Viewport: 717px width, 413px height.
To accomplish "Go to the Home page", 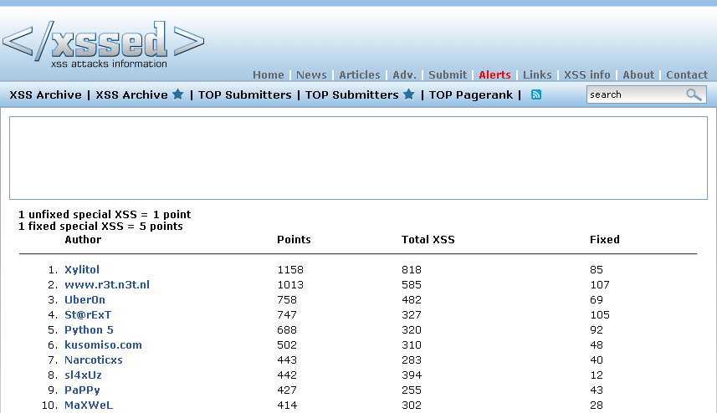I will click(269, 75).
